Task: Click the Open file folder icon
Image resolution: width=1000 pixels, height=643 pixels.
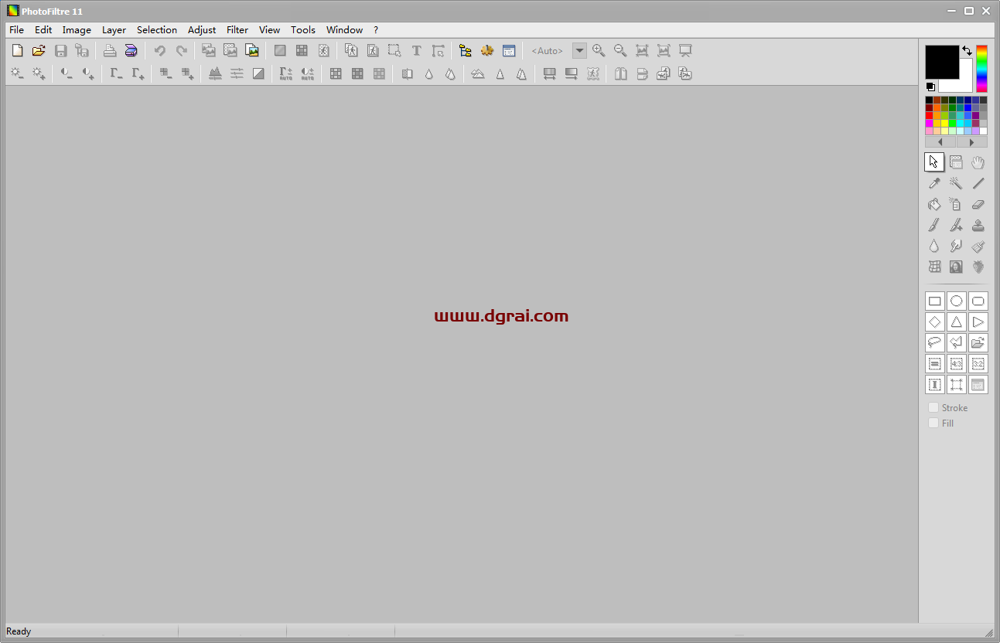Action: (x=39, y=51)
